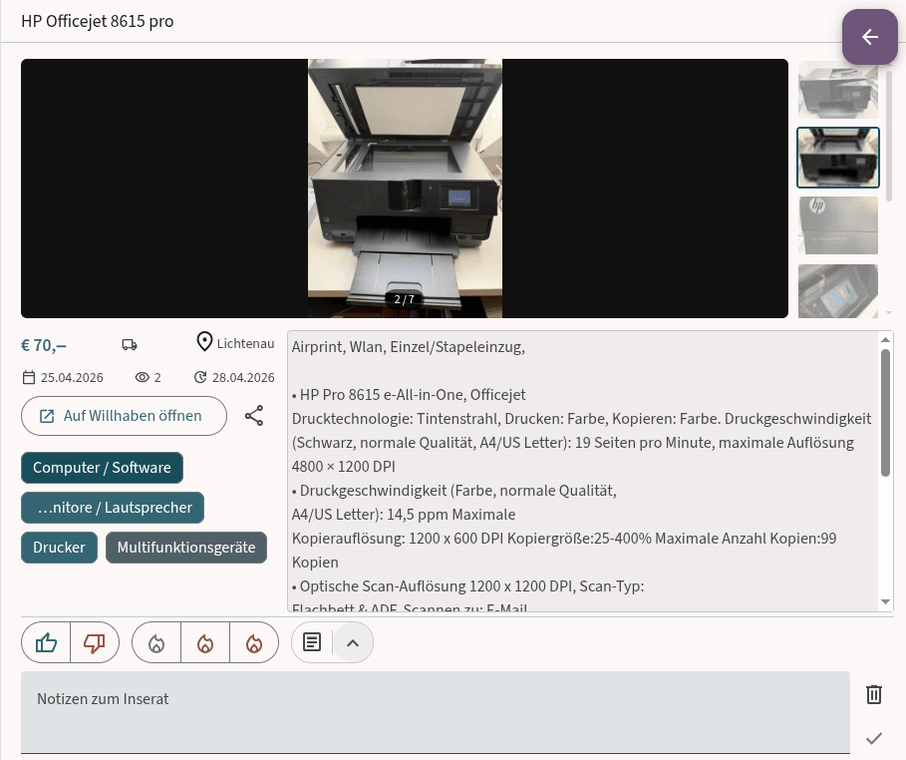Click the Lichtenau location pin
This screenshot has width=906, height=760.
point(204,342)
